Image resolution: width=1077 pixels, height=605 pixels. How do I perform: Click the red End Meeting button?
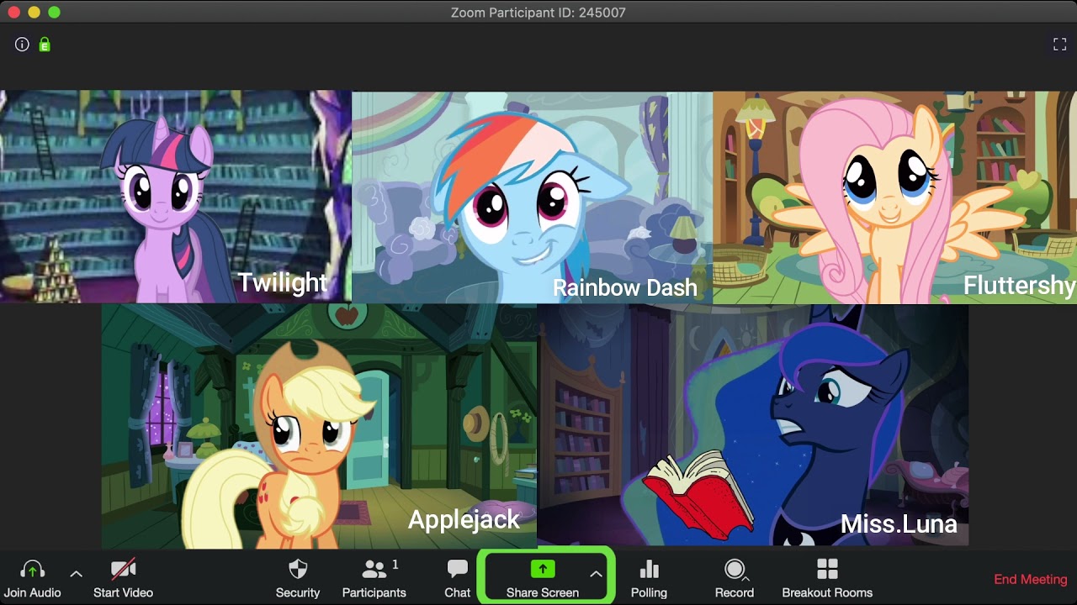1031,579
